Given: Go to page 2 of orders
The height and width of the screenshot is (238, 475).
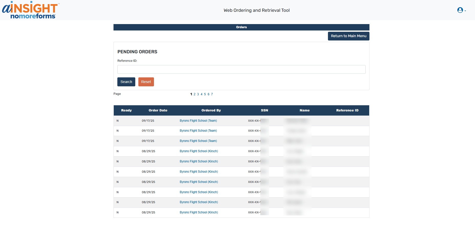Looking at the screenshot, I should pos(194,94).
